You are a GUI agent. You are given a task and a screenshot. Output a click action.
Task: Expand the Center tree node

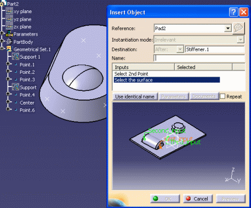click(x=8, y=102)
